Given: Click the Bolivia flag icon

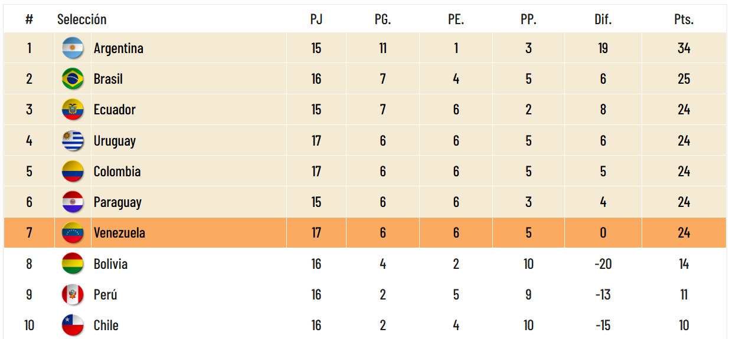Looking at the screenshot, I should point(73,264).
